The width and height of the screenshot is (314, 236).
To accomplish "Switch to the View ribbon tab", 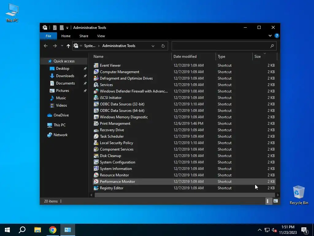I will pos(101,36).
